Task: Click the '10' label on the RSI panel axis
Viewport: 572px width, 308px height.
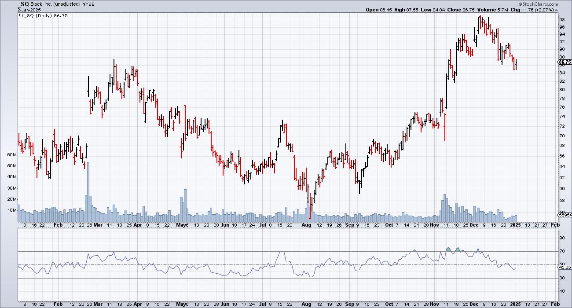Action: tap(562, 291)
